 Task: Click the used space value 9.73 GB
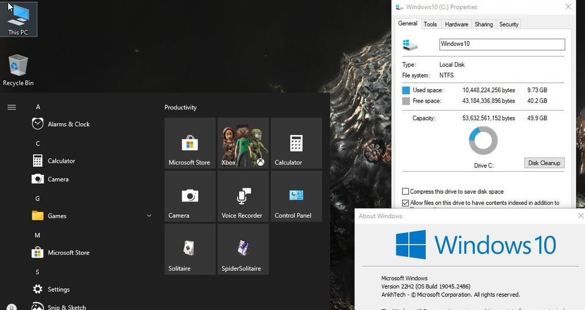(537, 90)
